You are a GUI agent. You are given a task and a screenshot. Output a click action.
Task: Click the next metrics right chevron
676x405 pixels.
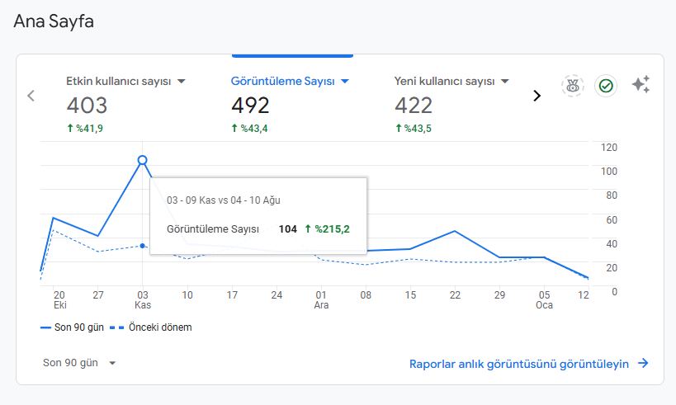coord(537,96)
